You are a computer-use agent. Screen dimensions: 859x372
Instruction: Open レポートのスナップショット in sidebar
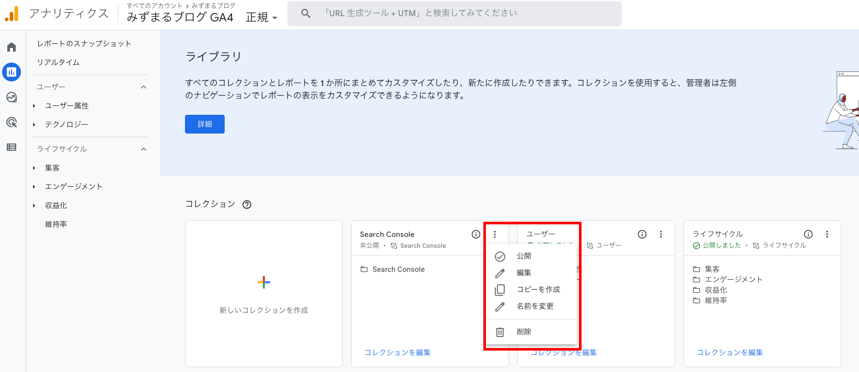[84, 43]
